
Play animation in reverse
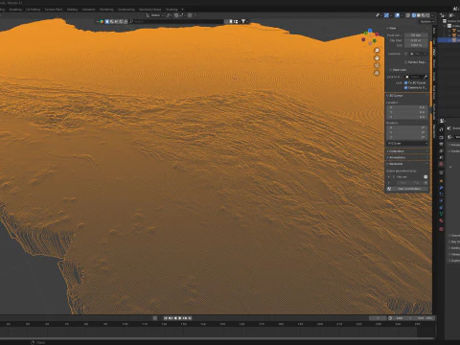pyautogui.click(x=175, y=318)
